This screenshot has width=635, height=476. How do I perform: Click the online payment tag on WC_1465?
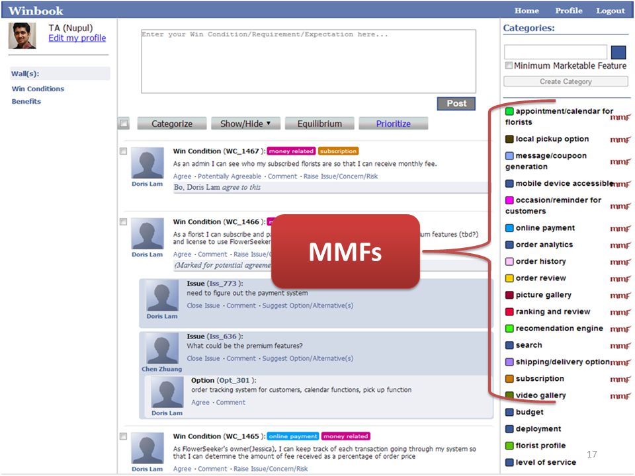tap(293, 436)
